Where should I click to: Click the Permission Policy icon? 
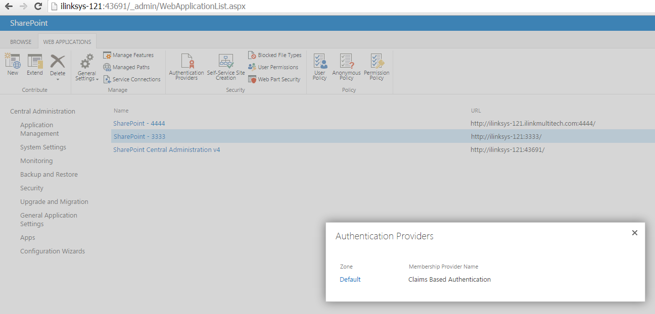point(377,61)
